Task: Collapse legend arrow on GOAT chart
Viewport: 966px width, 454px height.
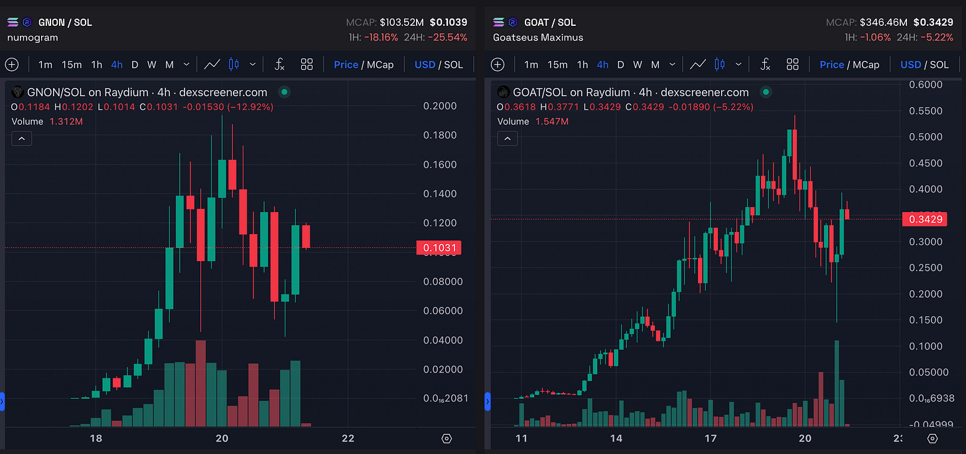Action: pos(507,138)
